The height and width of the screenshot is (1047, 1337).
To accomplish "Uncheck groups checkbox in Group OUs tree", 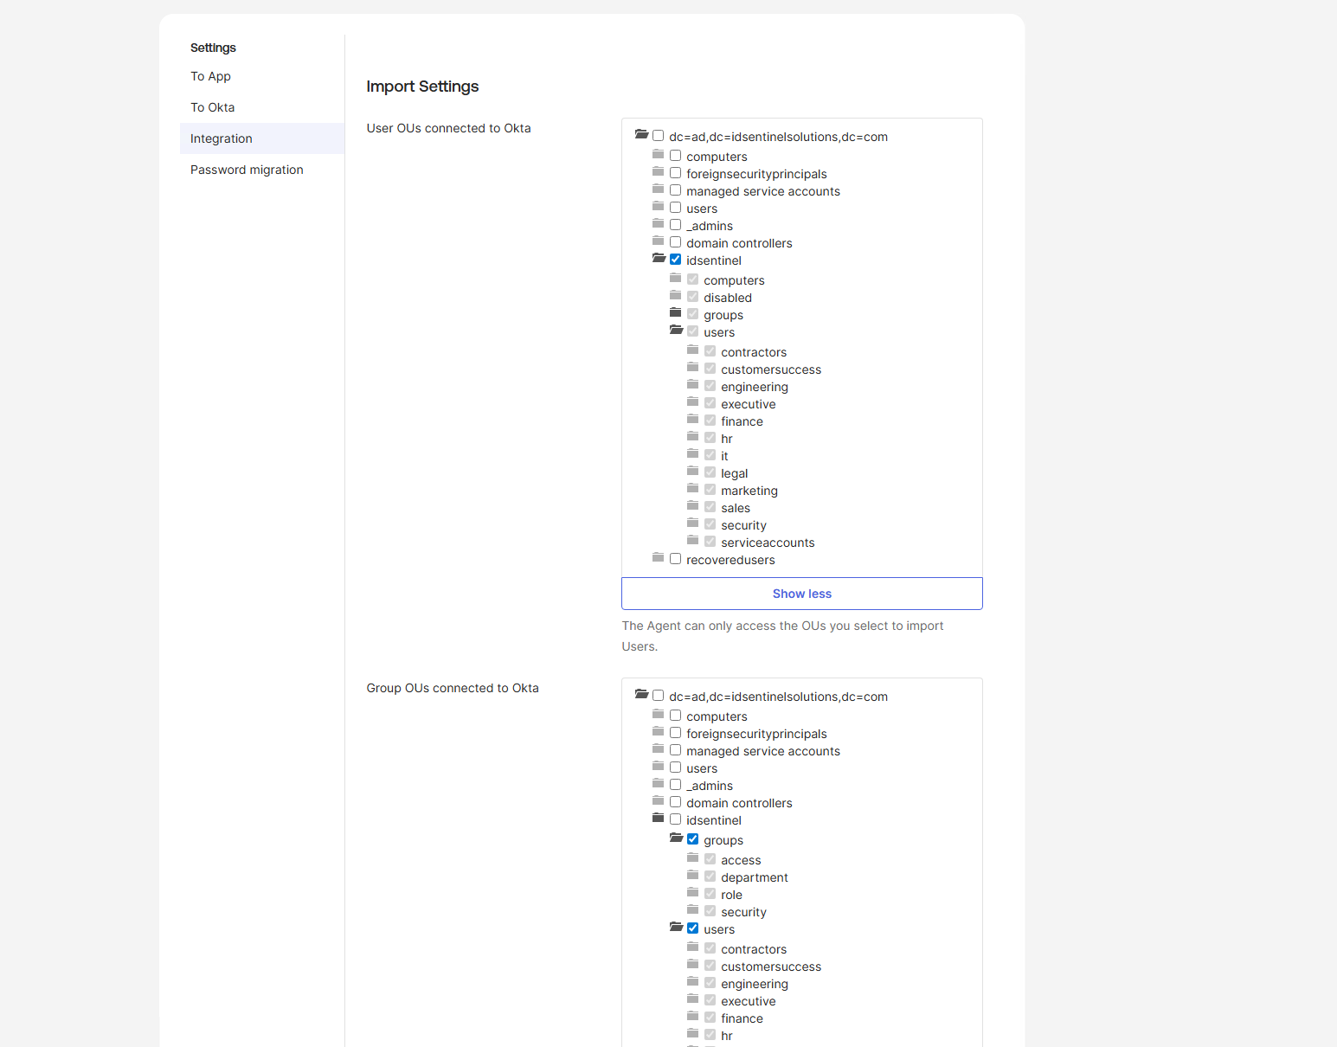I will pyautogui.click(x=692, y=839).
